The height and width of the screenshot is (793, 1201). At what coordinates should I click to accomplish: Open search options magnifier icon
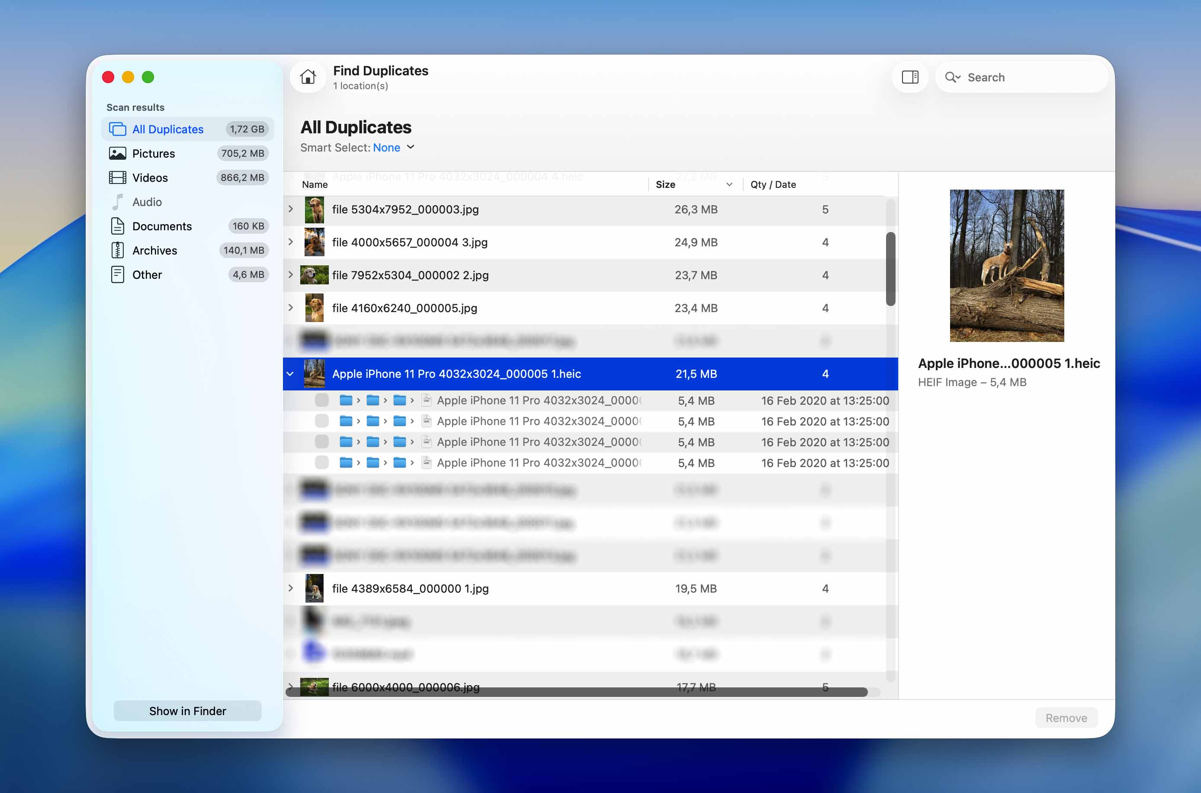point(952,77)
